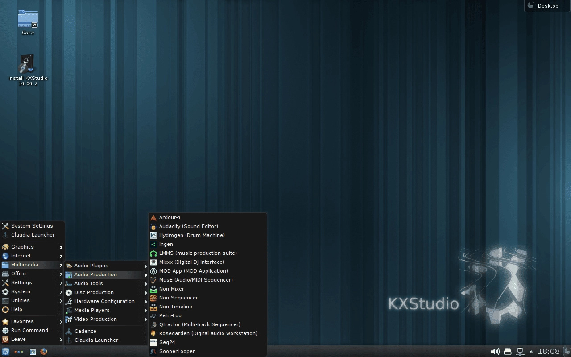571x357 pixels.
Task: Expand the Office submenu arrow
Action: pyautogui.click(x=61, y=274)
